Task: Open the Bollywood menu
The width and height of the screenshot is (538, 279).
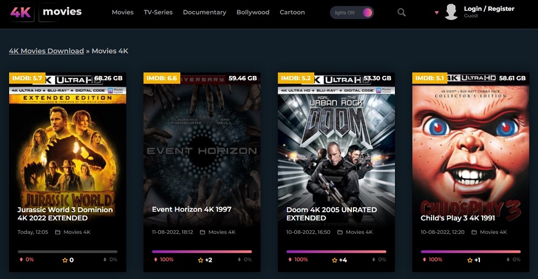Action: click(x=253, y=12)
